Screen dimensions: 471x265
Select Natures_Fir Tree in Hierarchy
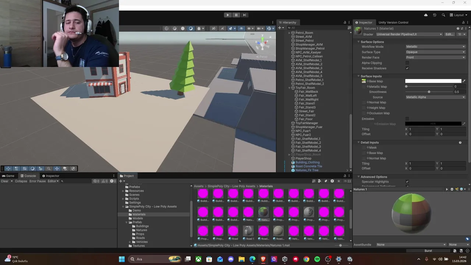tap(307, 170)
